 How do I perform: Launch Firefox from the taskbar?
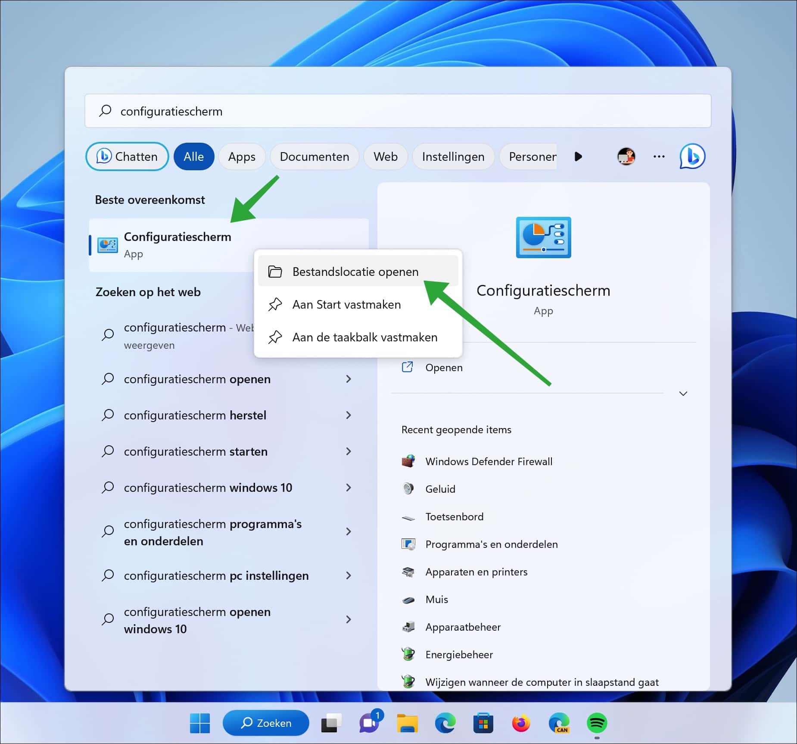[x=521, y=723]
